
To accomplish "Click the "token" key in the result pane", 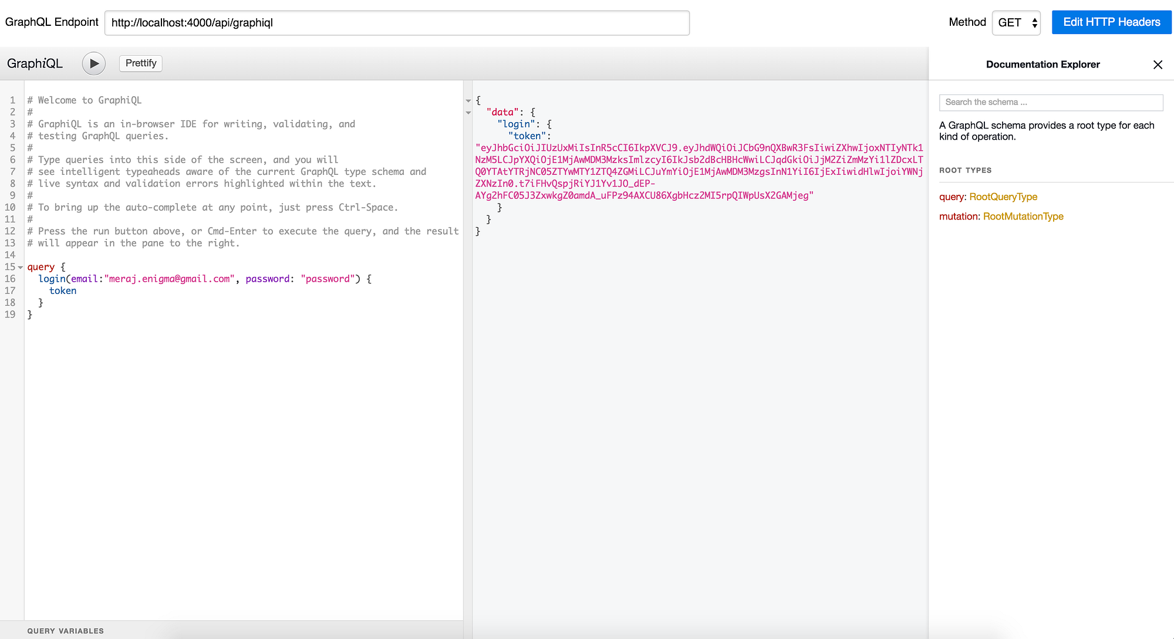I will tap(527, 136).
